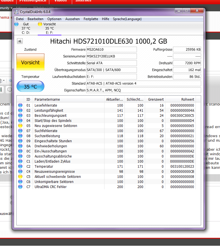
Task: Click raw value 003100120023 of Temperatur row
Action: pyautogui.click(x=182, y=167)
